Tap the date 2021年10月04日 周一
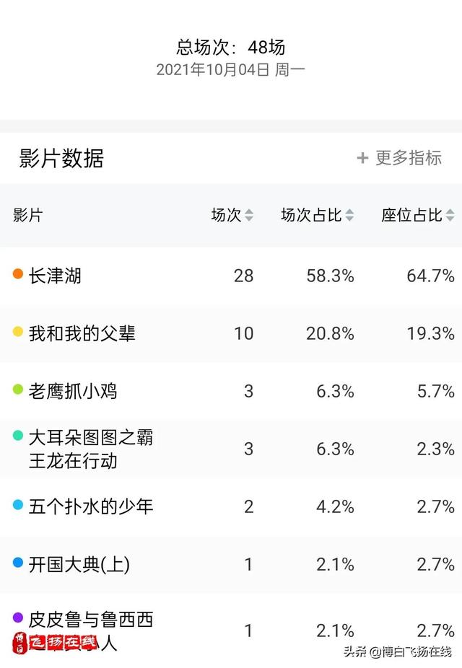 pos(230,69)
